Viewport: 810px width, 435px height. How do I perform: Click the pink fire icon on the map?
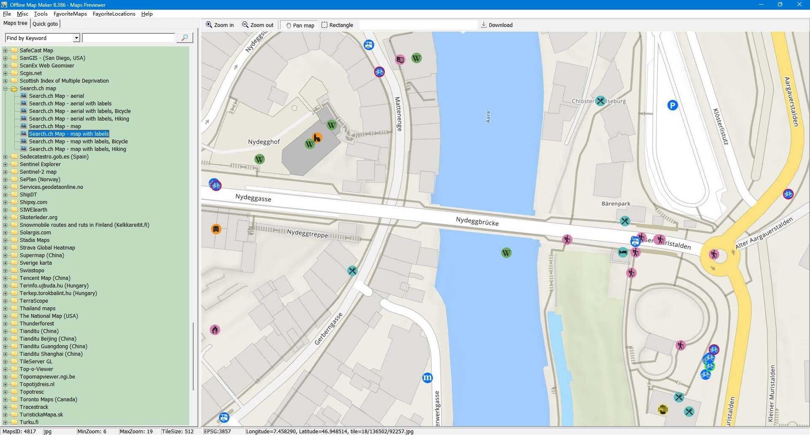(x=215, y=330)
